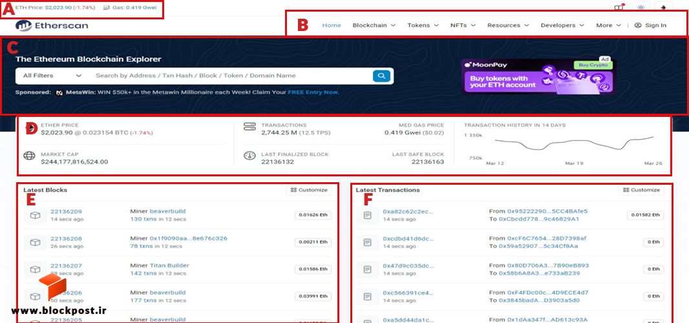Open the All Filters dropdown
Screen dimensions: 689x323
coord(53,76)
